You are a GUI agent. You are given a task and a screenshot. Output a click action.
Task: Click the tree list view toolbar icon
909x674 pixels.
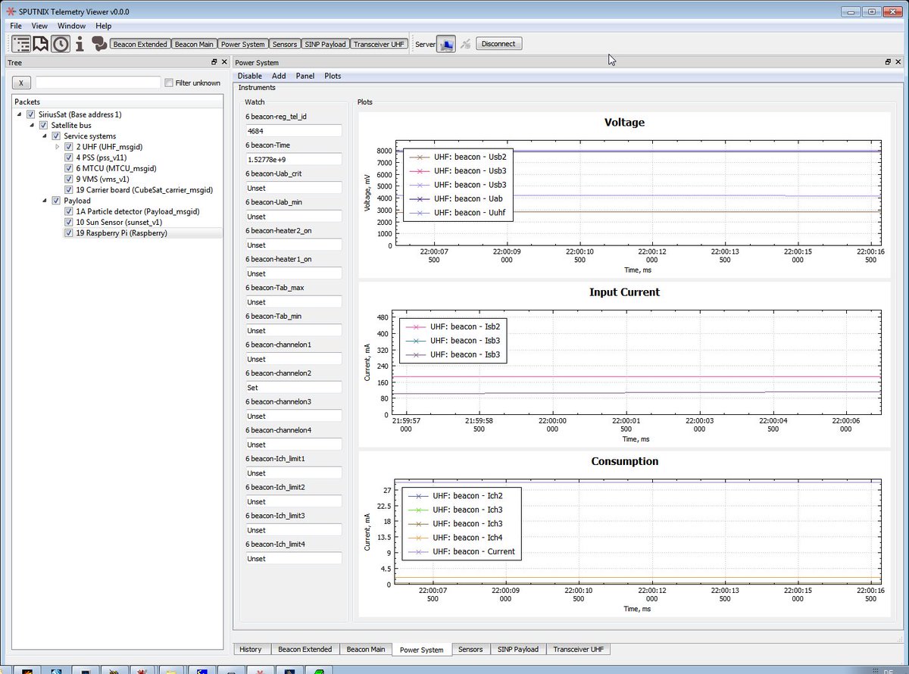click(x=21, y=44)
